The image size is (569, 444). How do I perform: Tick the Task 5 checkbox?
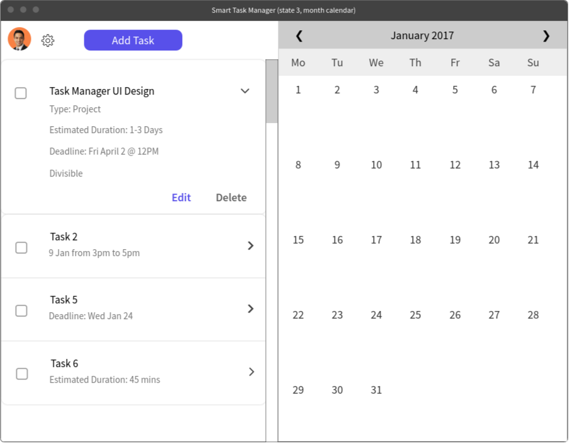[21, 311]
